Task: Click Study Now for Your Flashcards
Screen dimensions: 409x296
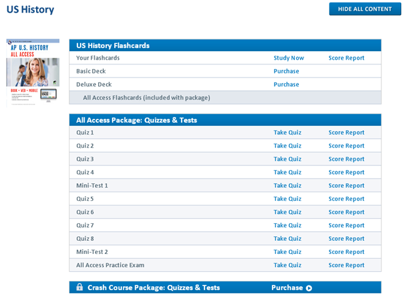Action: pyautogui.click(x=288, y=58)
